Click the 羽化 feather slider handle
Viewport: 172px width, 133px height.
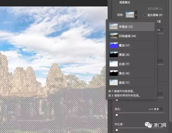117,115
